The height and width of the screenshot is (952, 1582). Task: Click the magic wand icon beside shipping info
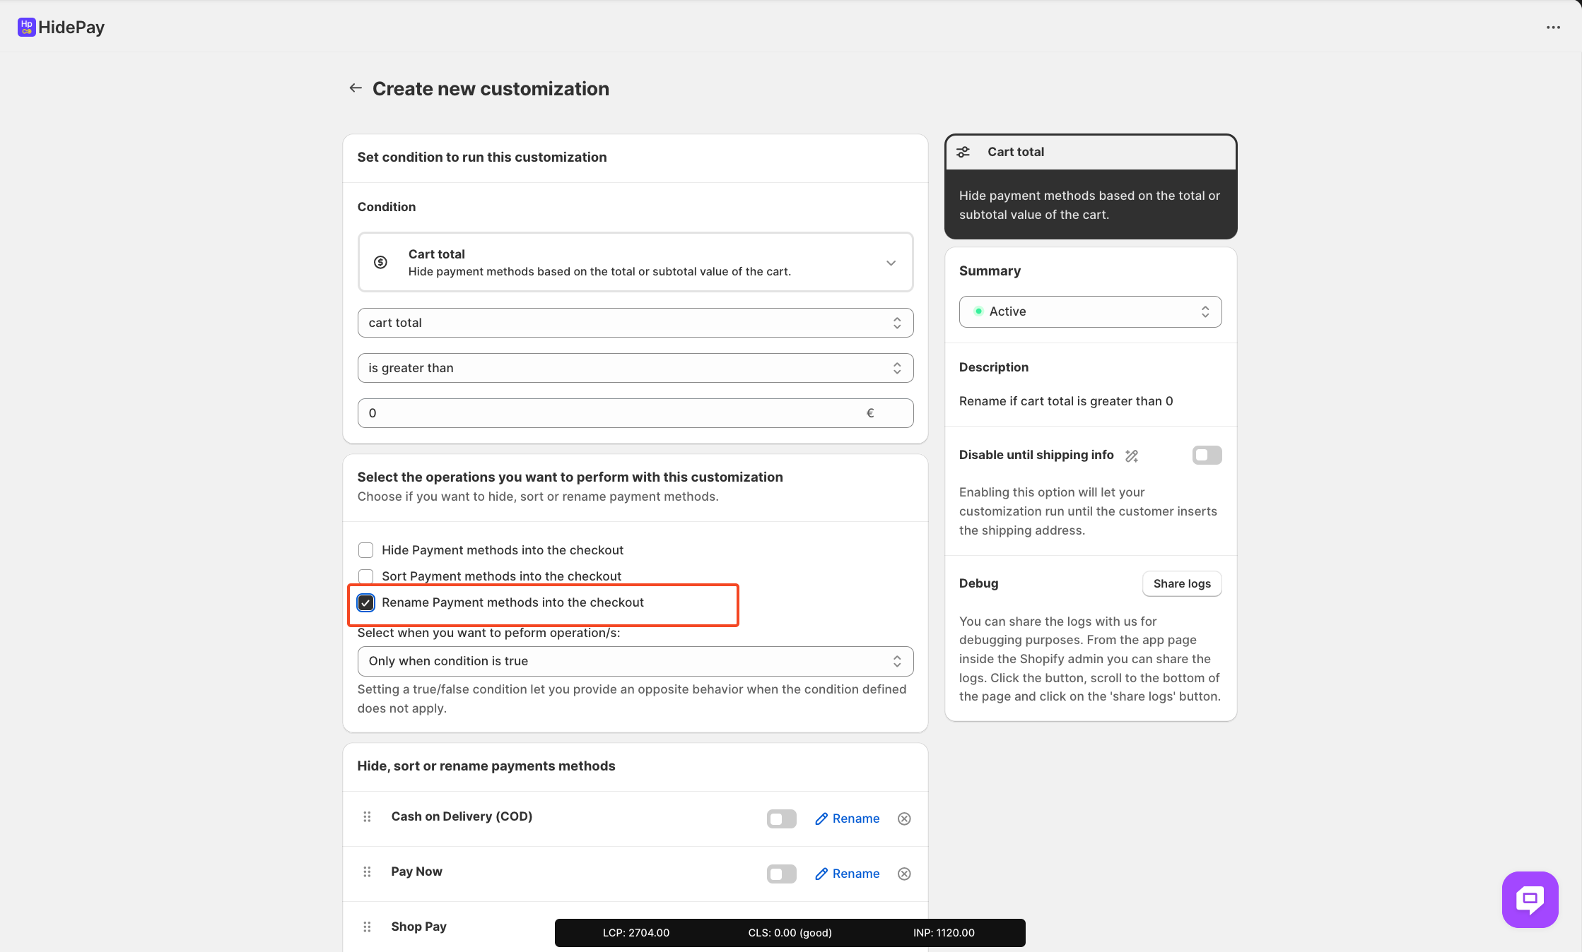(1132, 456)
